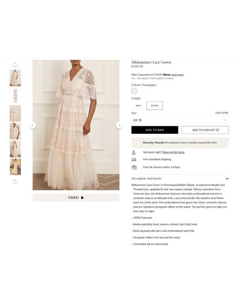Go to next product image arrow

pos(120,125)
